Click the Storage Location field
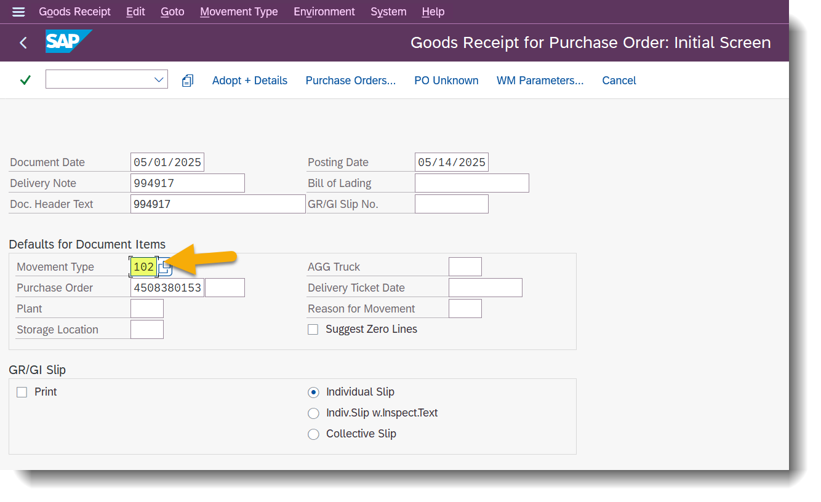Viewport: 821px width, 502px height. click(147, 329)
